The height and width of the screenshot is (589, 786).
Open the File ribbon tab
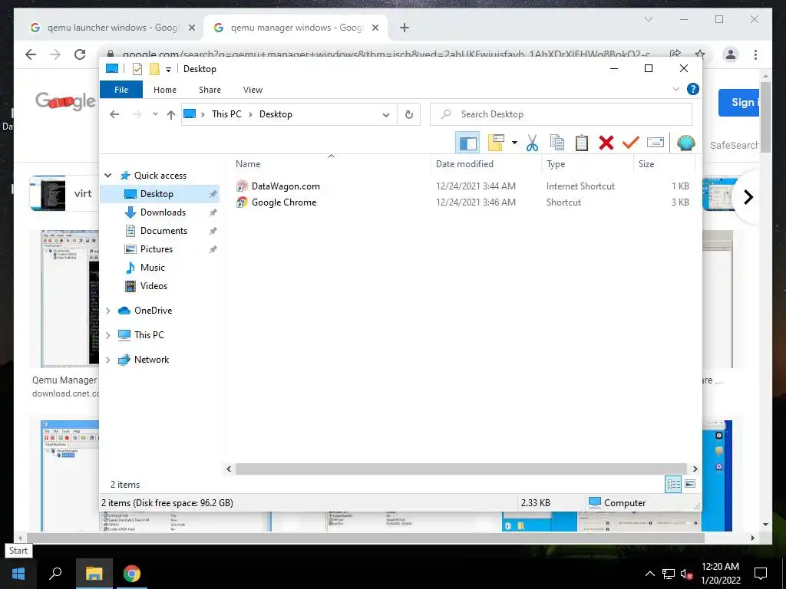pos(121,90)
